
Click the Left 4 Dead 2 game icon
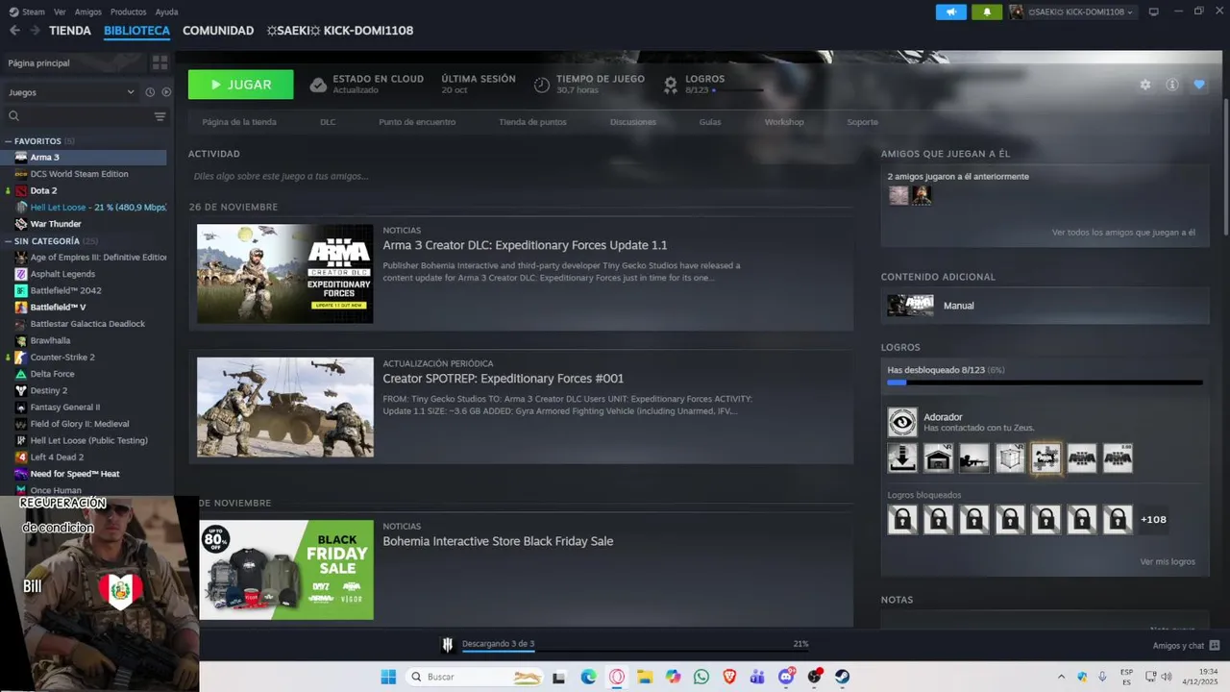pyautogui.click(x=21, y=457)
